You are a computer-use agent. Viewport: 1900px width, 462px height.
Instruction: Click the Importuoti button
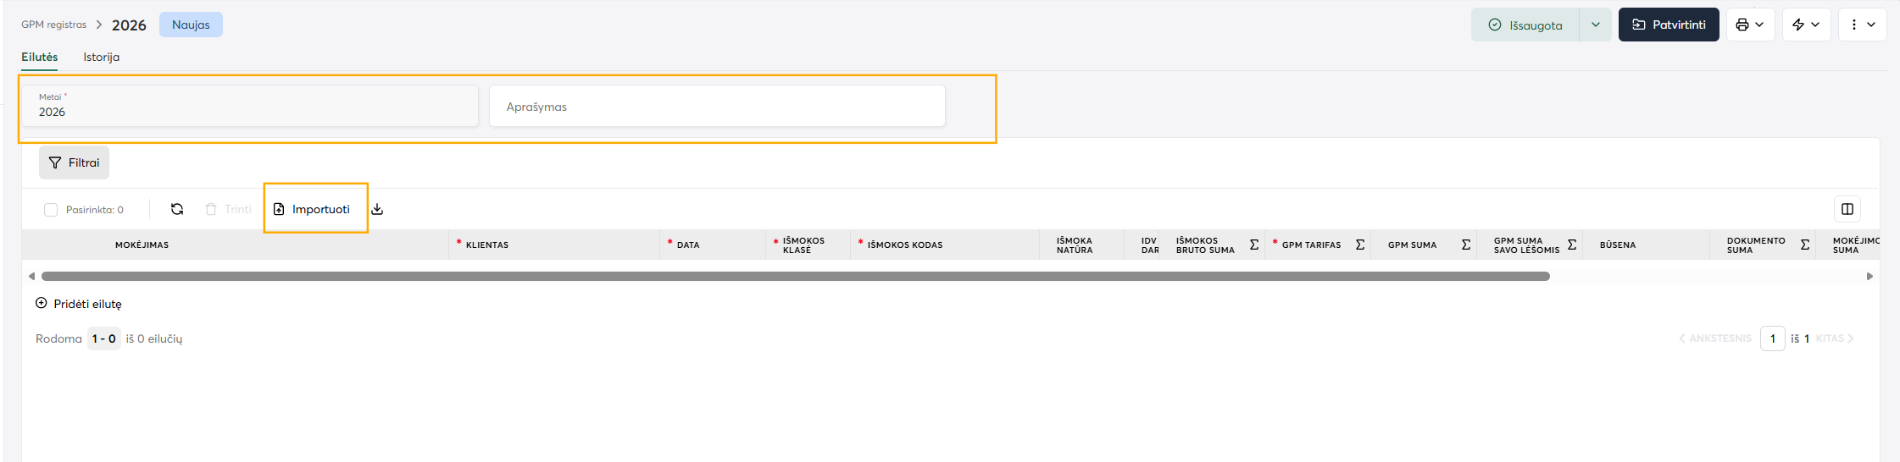[312, 209]
